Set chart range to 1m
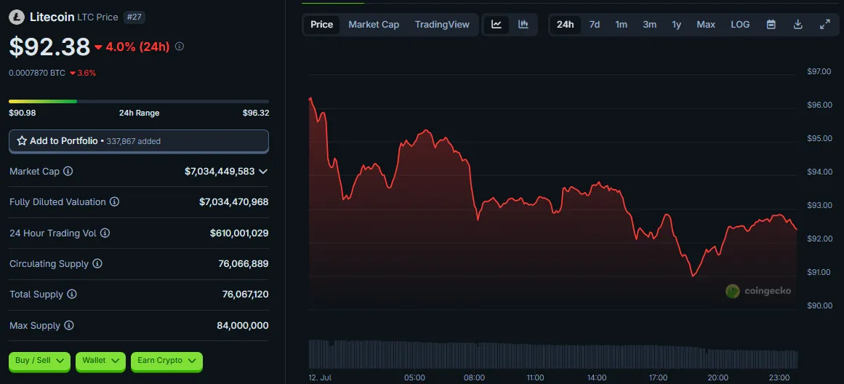This screenshot has width=844, height=384. coord(621,24)
